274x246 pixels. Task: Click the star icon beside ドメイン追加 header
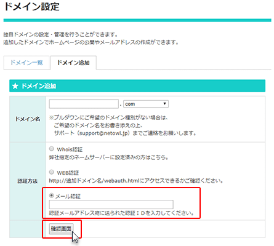(x=15, y=86)
